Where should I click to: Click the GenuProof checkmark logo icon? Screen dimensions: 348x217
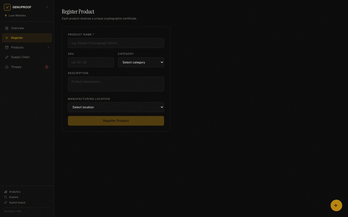point(7,7)
